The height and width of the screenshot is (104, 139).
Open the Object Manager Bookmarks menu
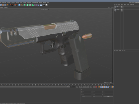132,5
